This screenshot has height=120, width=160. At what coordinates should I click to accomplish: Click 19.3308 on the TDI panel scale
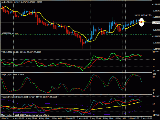[x=156, y=71]
